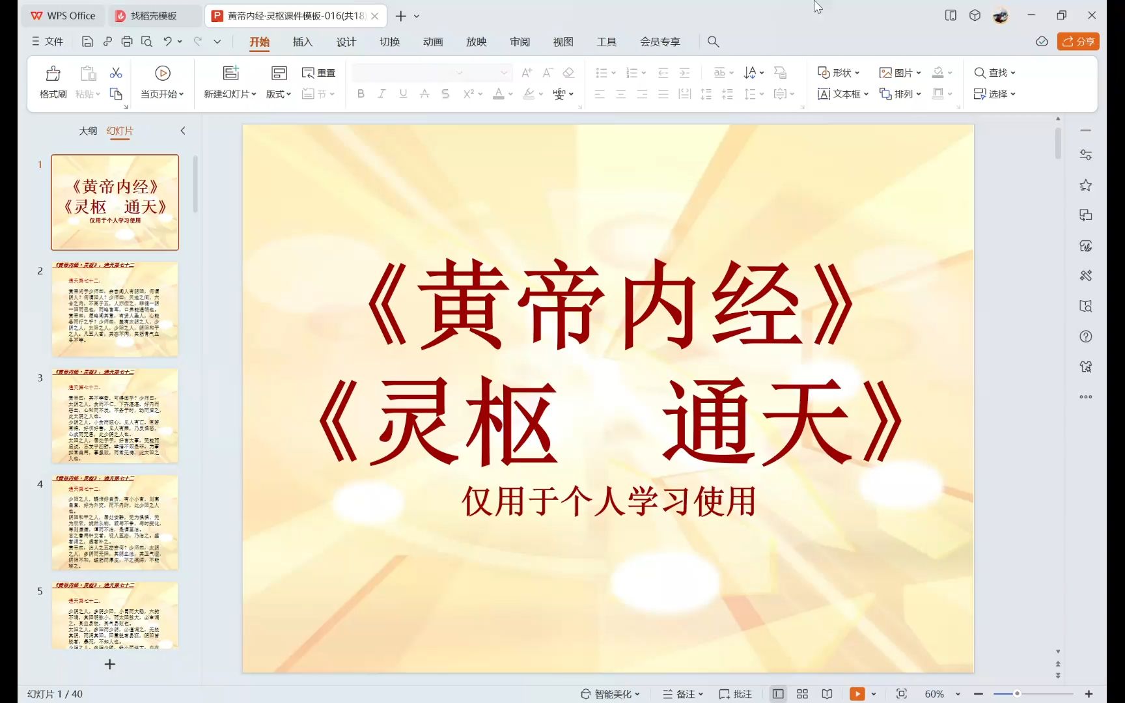Open font color A swatch
The image size is (1125, 703).
[498, 94]
